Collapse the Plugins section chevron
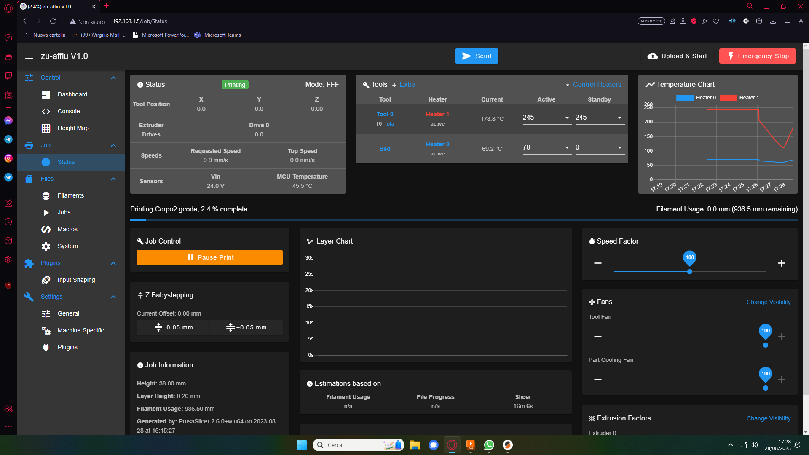This screenshot has height=455, width=809. [x=113, y=263]
